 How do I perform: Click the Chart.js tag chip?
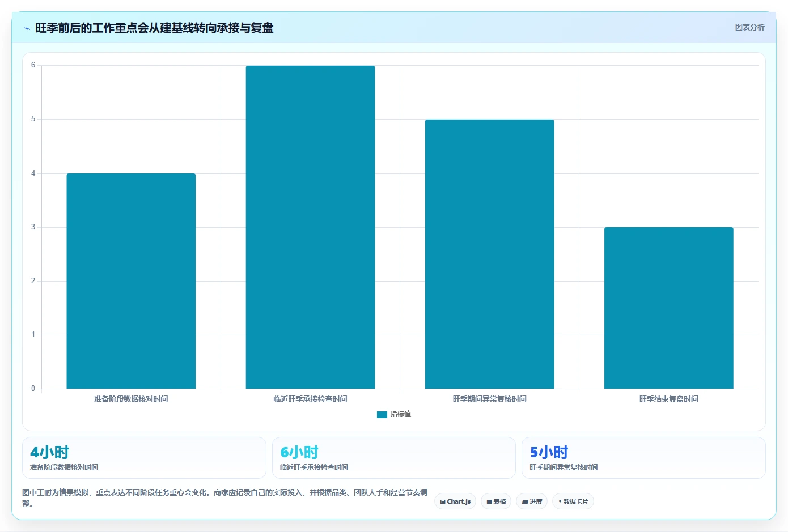[x=455, y=501]
